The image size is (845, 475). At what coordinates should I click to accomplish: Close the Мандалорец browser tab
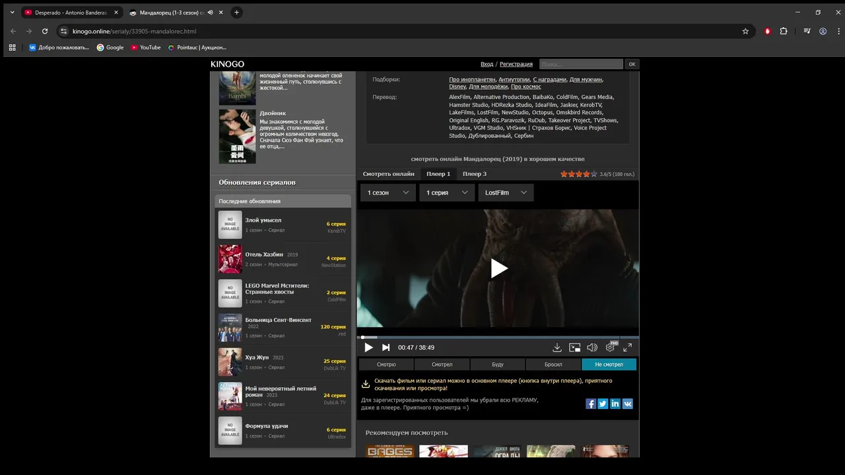(x=220, y=13)
